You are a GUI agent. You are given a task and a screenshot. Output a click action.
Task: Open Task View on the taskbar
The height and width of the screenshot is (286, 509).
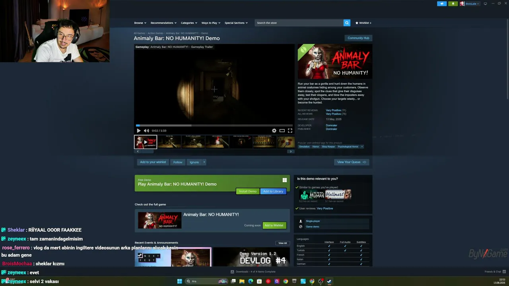(x=233, y=281)
